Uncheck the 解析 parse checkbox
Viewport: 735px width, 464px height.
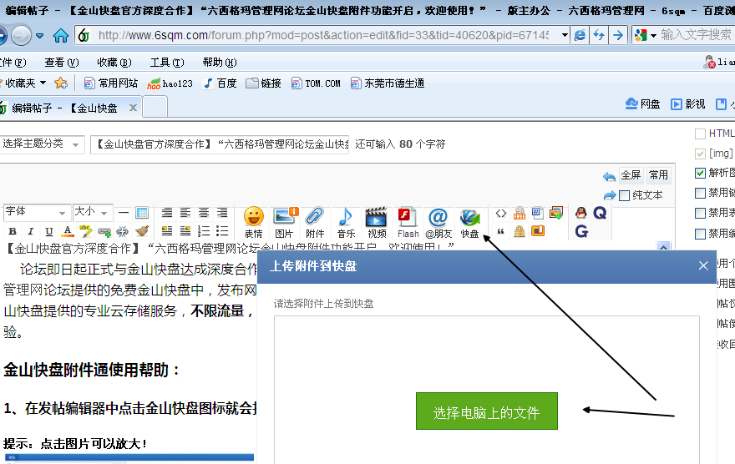700,174
